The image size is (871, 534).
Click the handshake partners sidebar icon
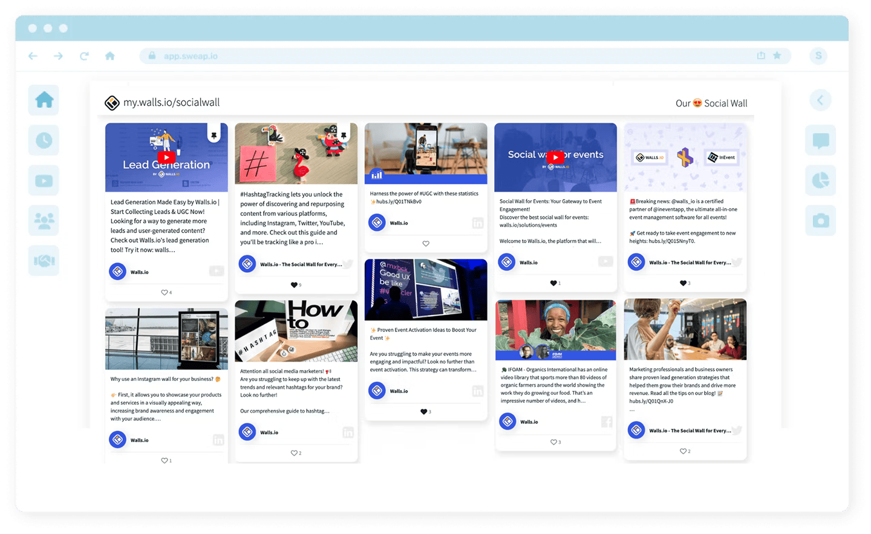click(44, 261)
